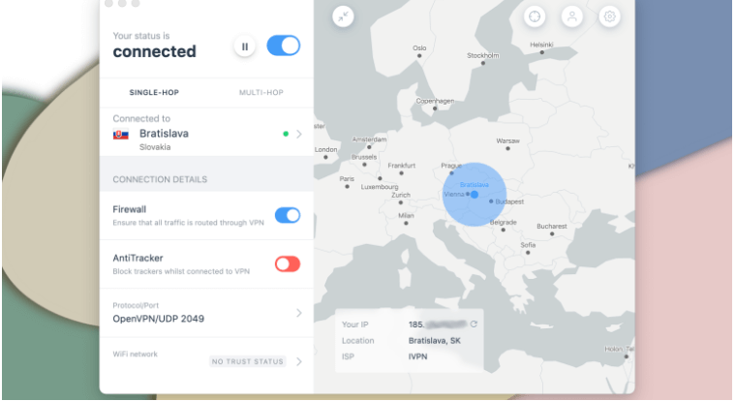Click the OpenVPN/UDP 2049 protocol text
This screenshot has width=736, height=401.
tap(158, 319)
